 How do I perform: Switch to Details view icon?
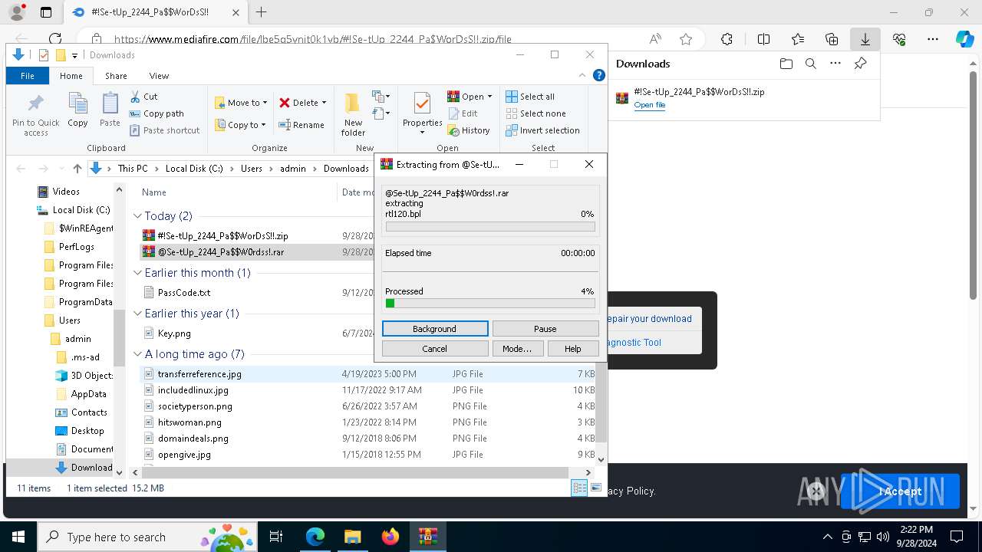pyautogui.click(x=579, y=488)
